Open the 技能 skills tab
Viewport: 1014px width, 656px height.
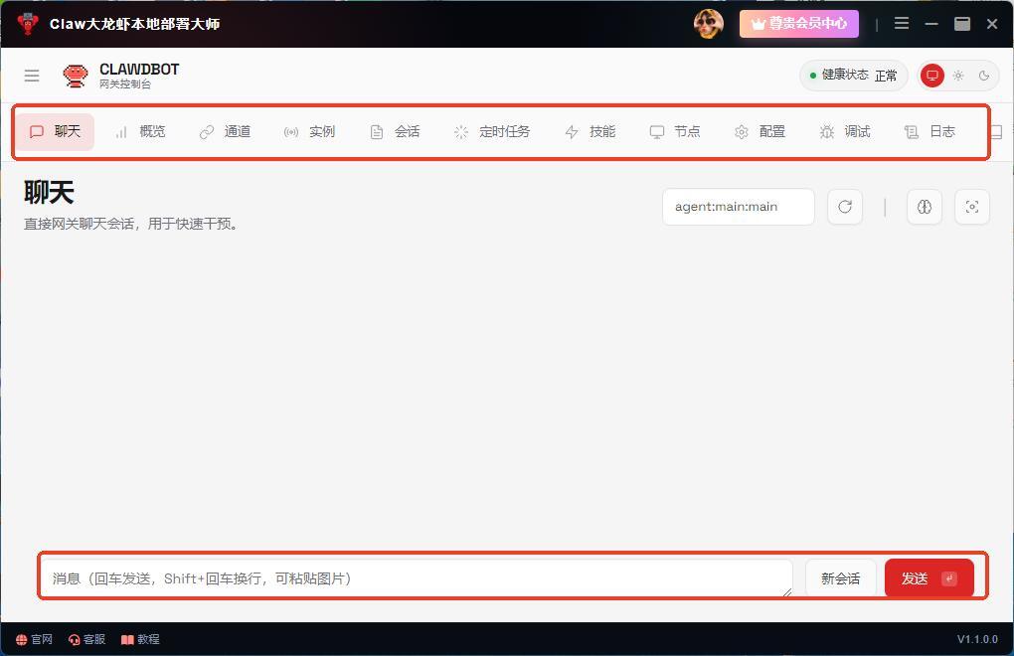pyautogui.click(x=590, y=132)
